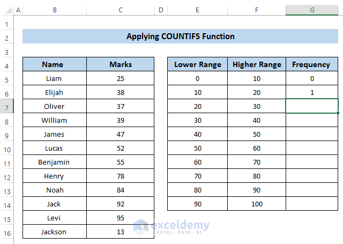Click Jackson's marks value 13
Image resolution: width=343 pixels, height=244 pixels.
pos(120,232)
